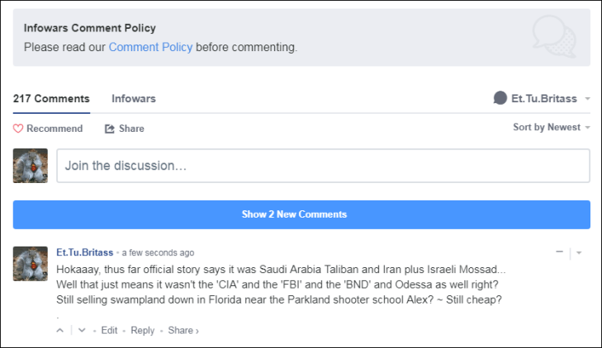Upvote the Et.Tu.Britass comment
The image size is (602, 348).
(x=59, y=331)
